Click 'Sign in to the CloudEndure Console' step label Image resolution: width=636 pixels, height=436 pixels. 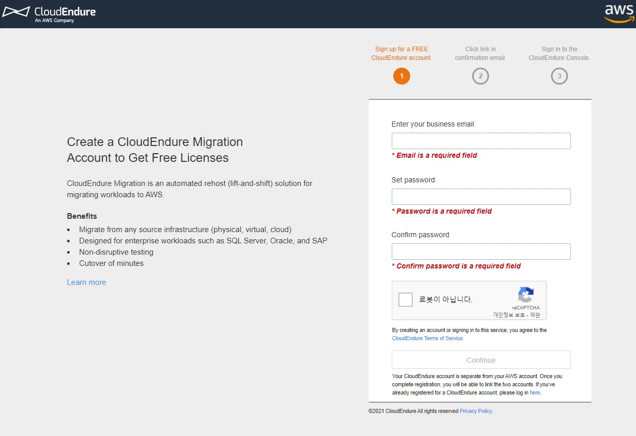[x=559, y=53]
